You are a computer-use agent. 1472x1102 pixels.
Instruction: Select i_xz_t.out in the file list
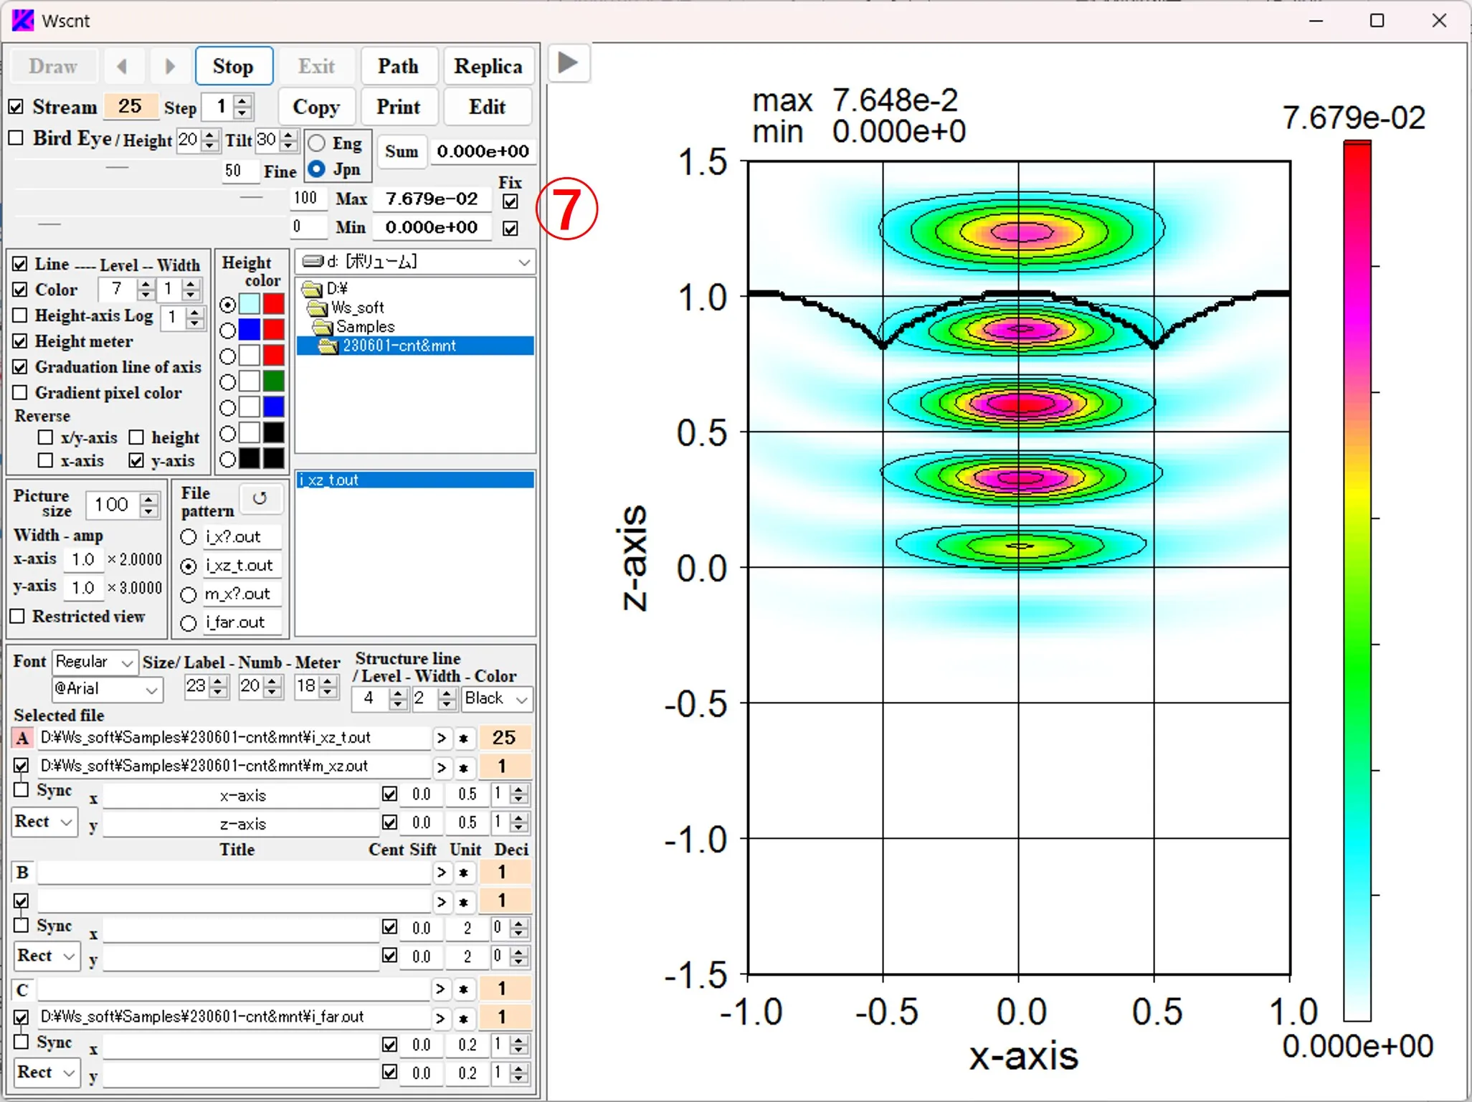click(415, 480)
